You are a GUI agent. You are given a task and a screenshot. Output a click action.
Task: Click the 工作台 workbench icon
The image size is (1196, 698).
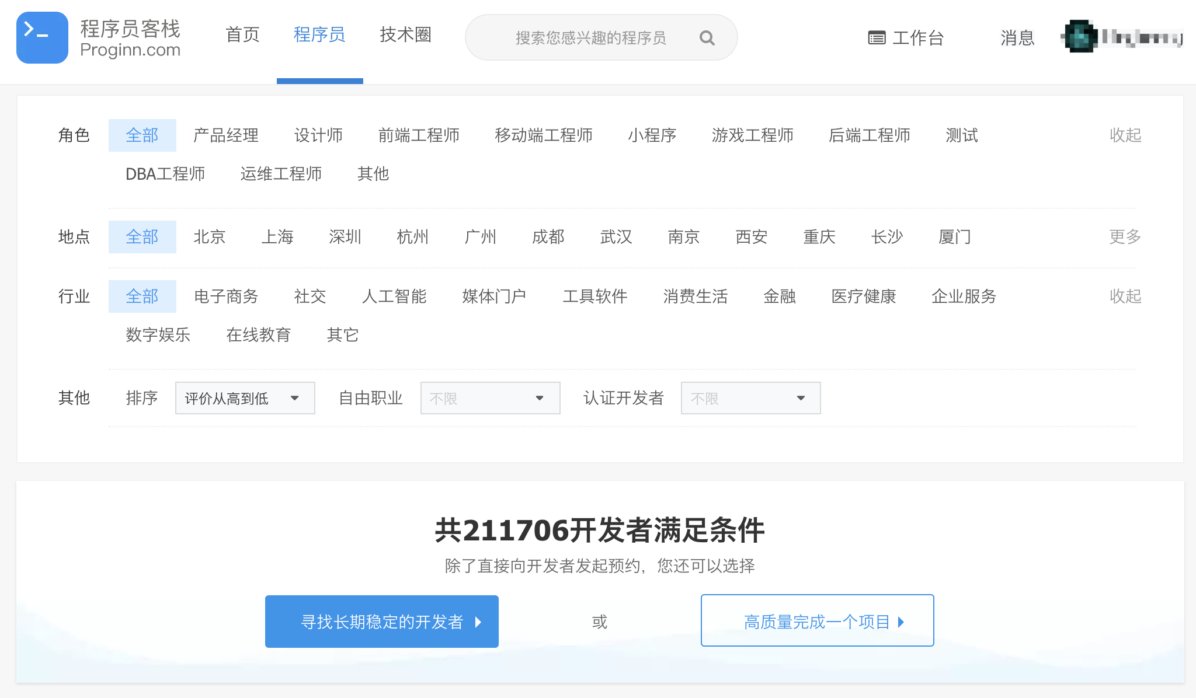point(877,38)
